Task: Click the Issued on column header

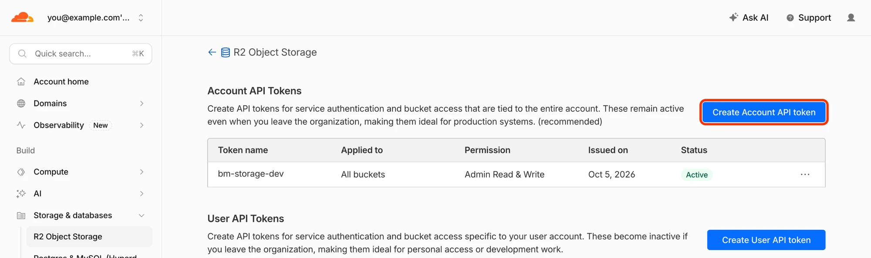Action: coord(608,150)
